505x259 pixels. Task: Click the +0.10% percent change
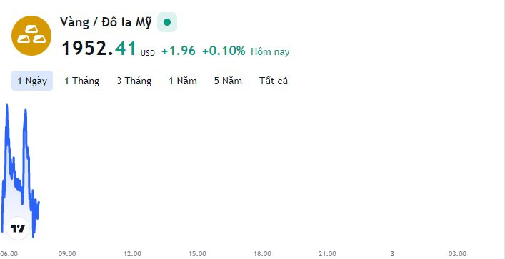click(224, 51)
